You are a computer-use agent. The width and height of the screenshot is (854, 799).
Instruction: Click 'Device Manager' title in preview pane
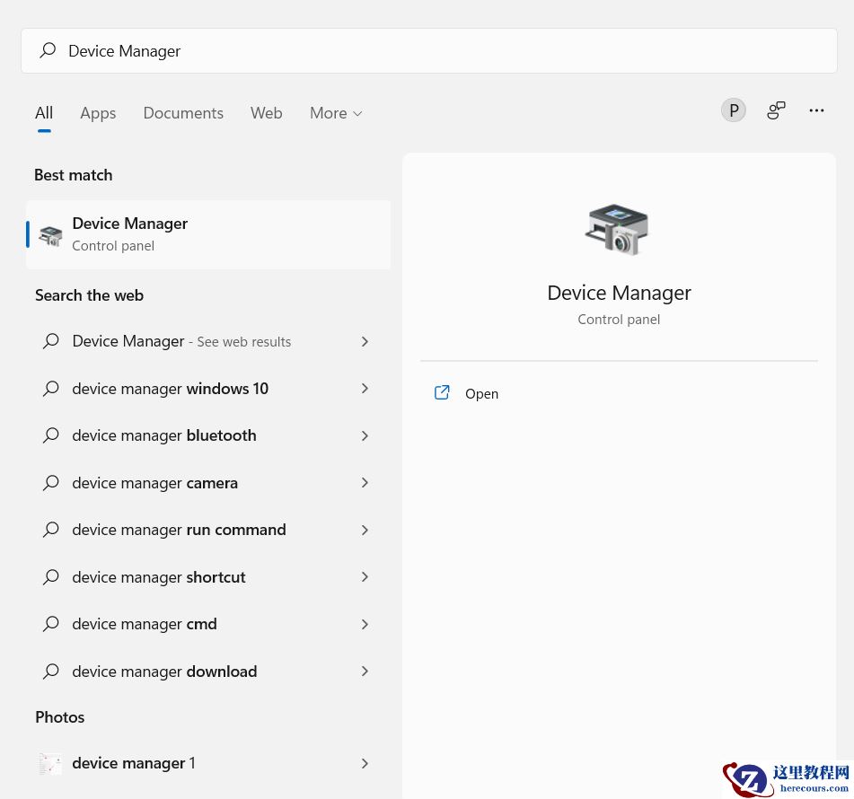point(619,293)
